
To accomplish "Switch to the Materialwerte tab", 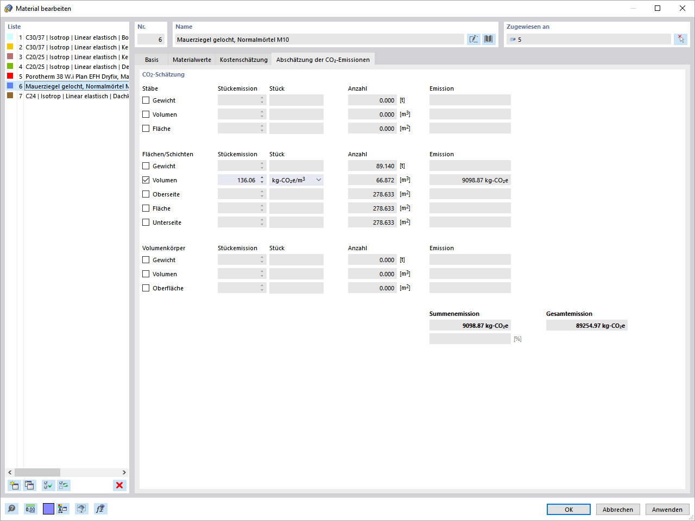I will point(192,60).
